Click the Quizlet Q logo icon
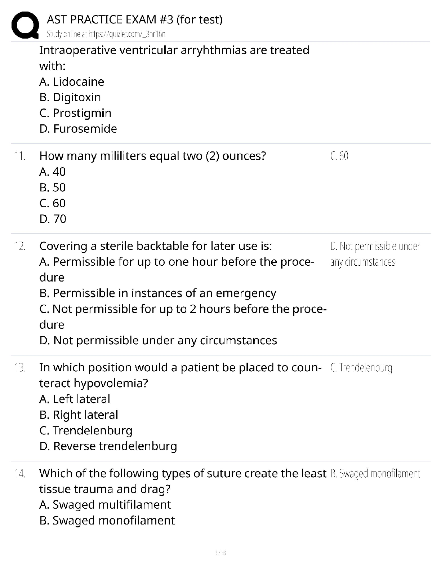The height and width of the screenshot is (571, 441). [x=25, y=25]
